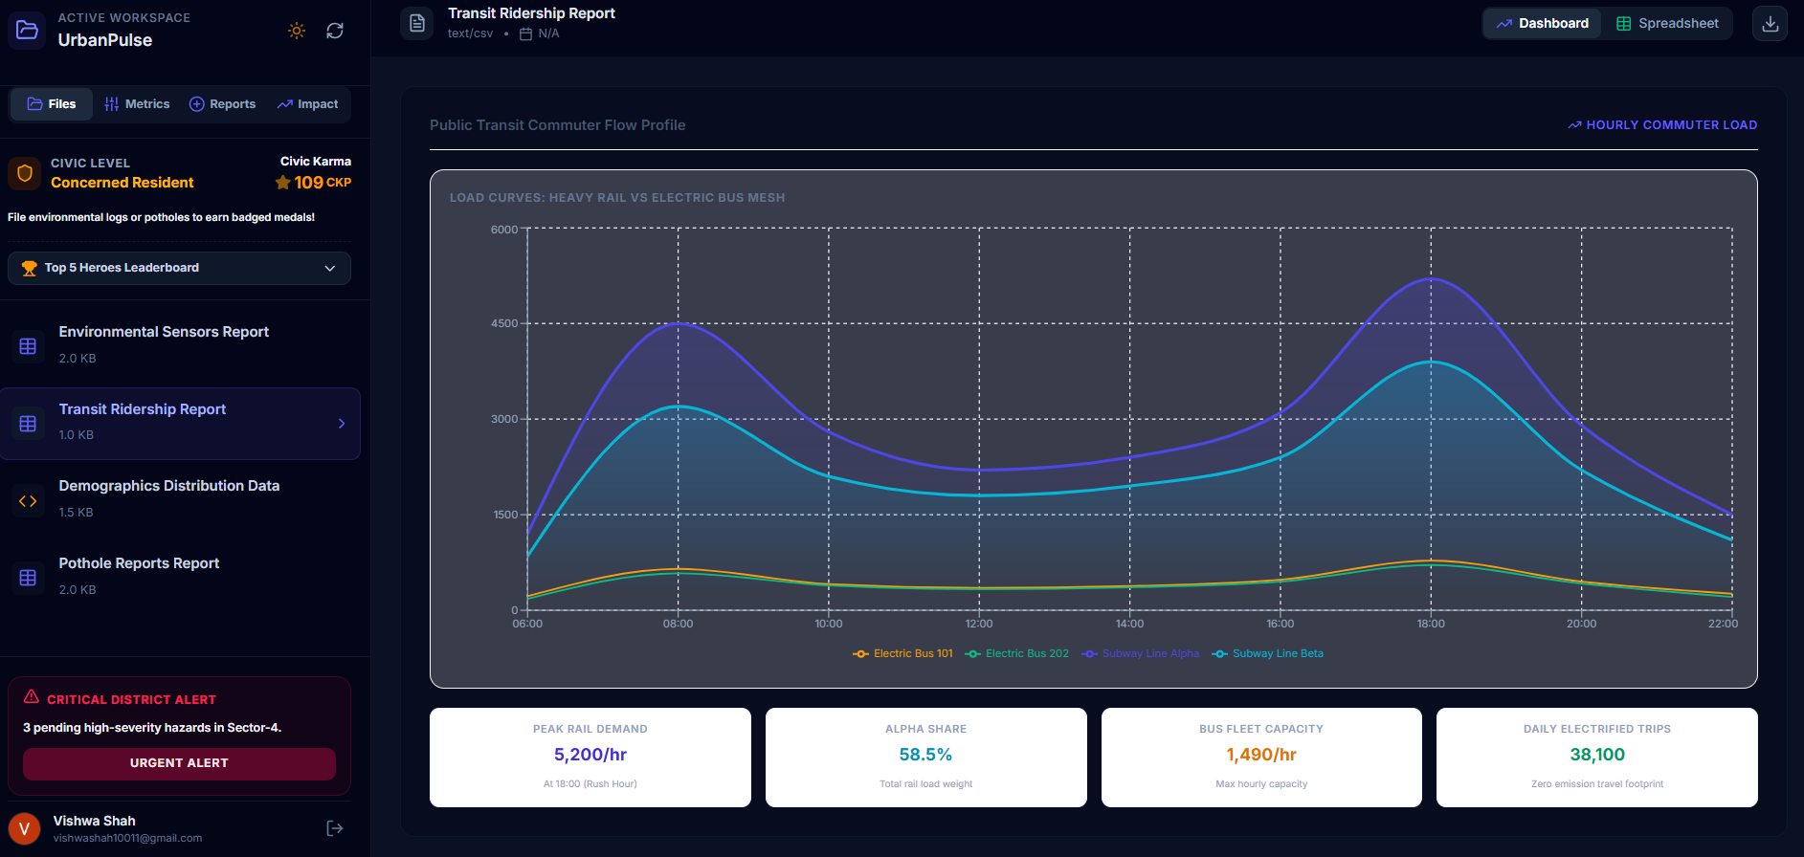Click the Peak Rail Demand card
1804x857 pixels.
(590, 758)
